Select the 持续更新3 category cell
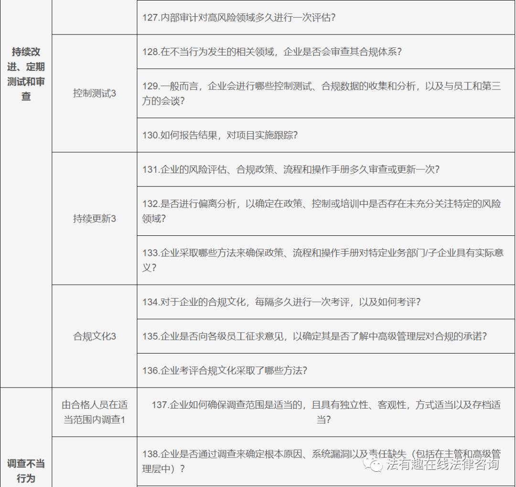Image resolution: width=516 pixels, height=487 pixels. [x=94, y=218]
